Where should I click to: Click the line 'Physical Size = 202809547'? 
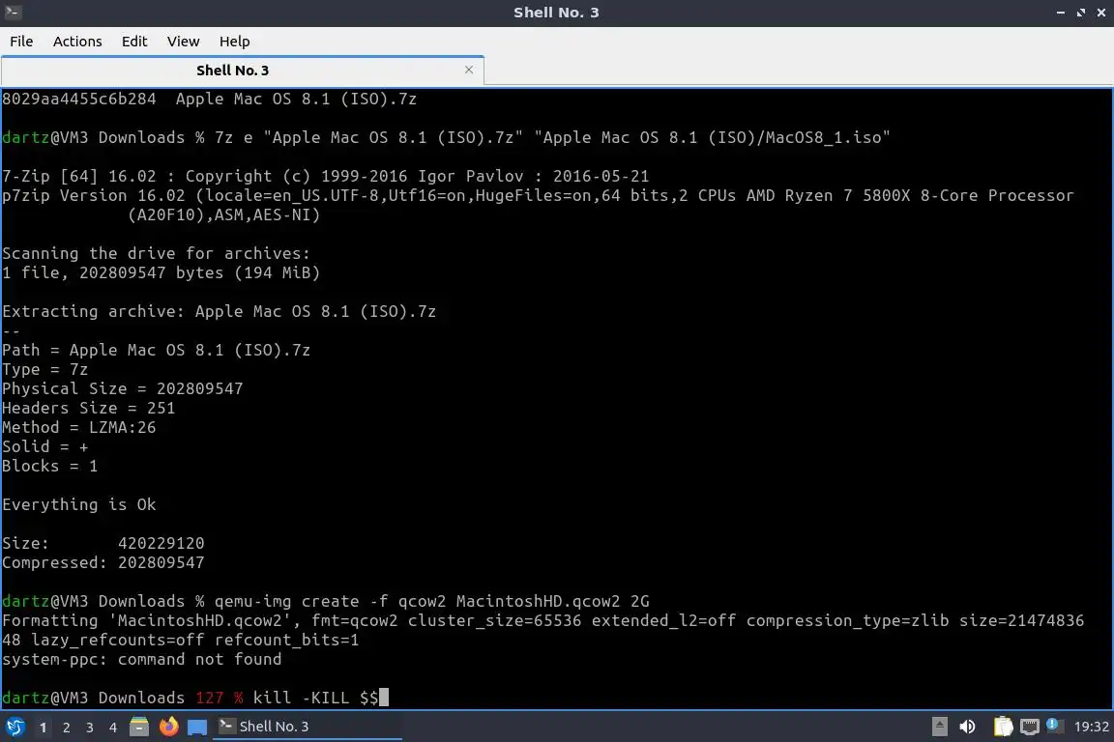[x=122, y=389]
